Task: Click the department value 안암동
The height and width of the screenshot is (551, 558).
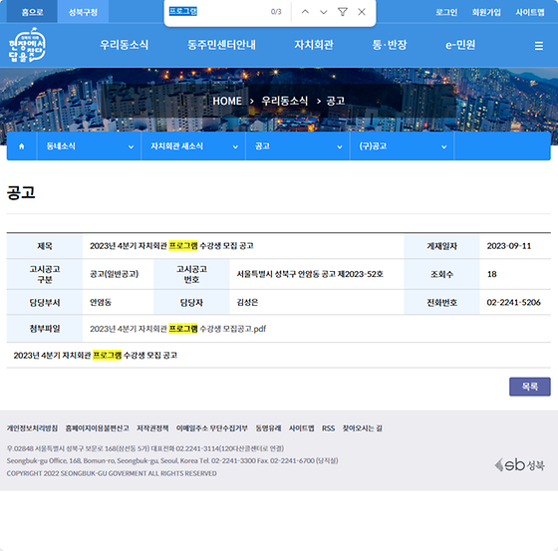Action: click(x=101, y=303)
